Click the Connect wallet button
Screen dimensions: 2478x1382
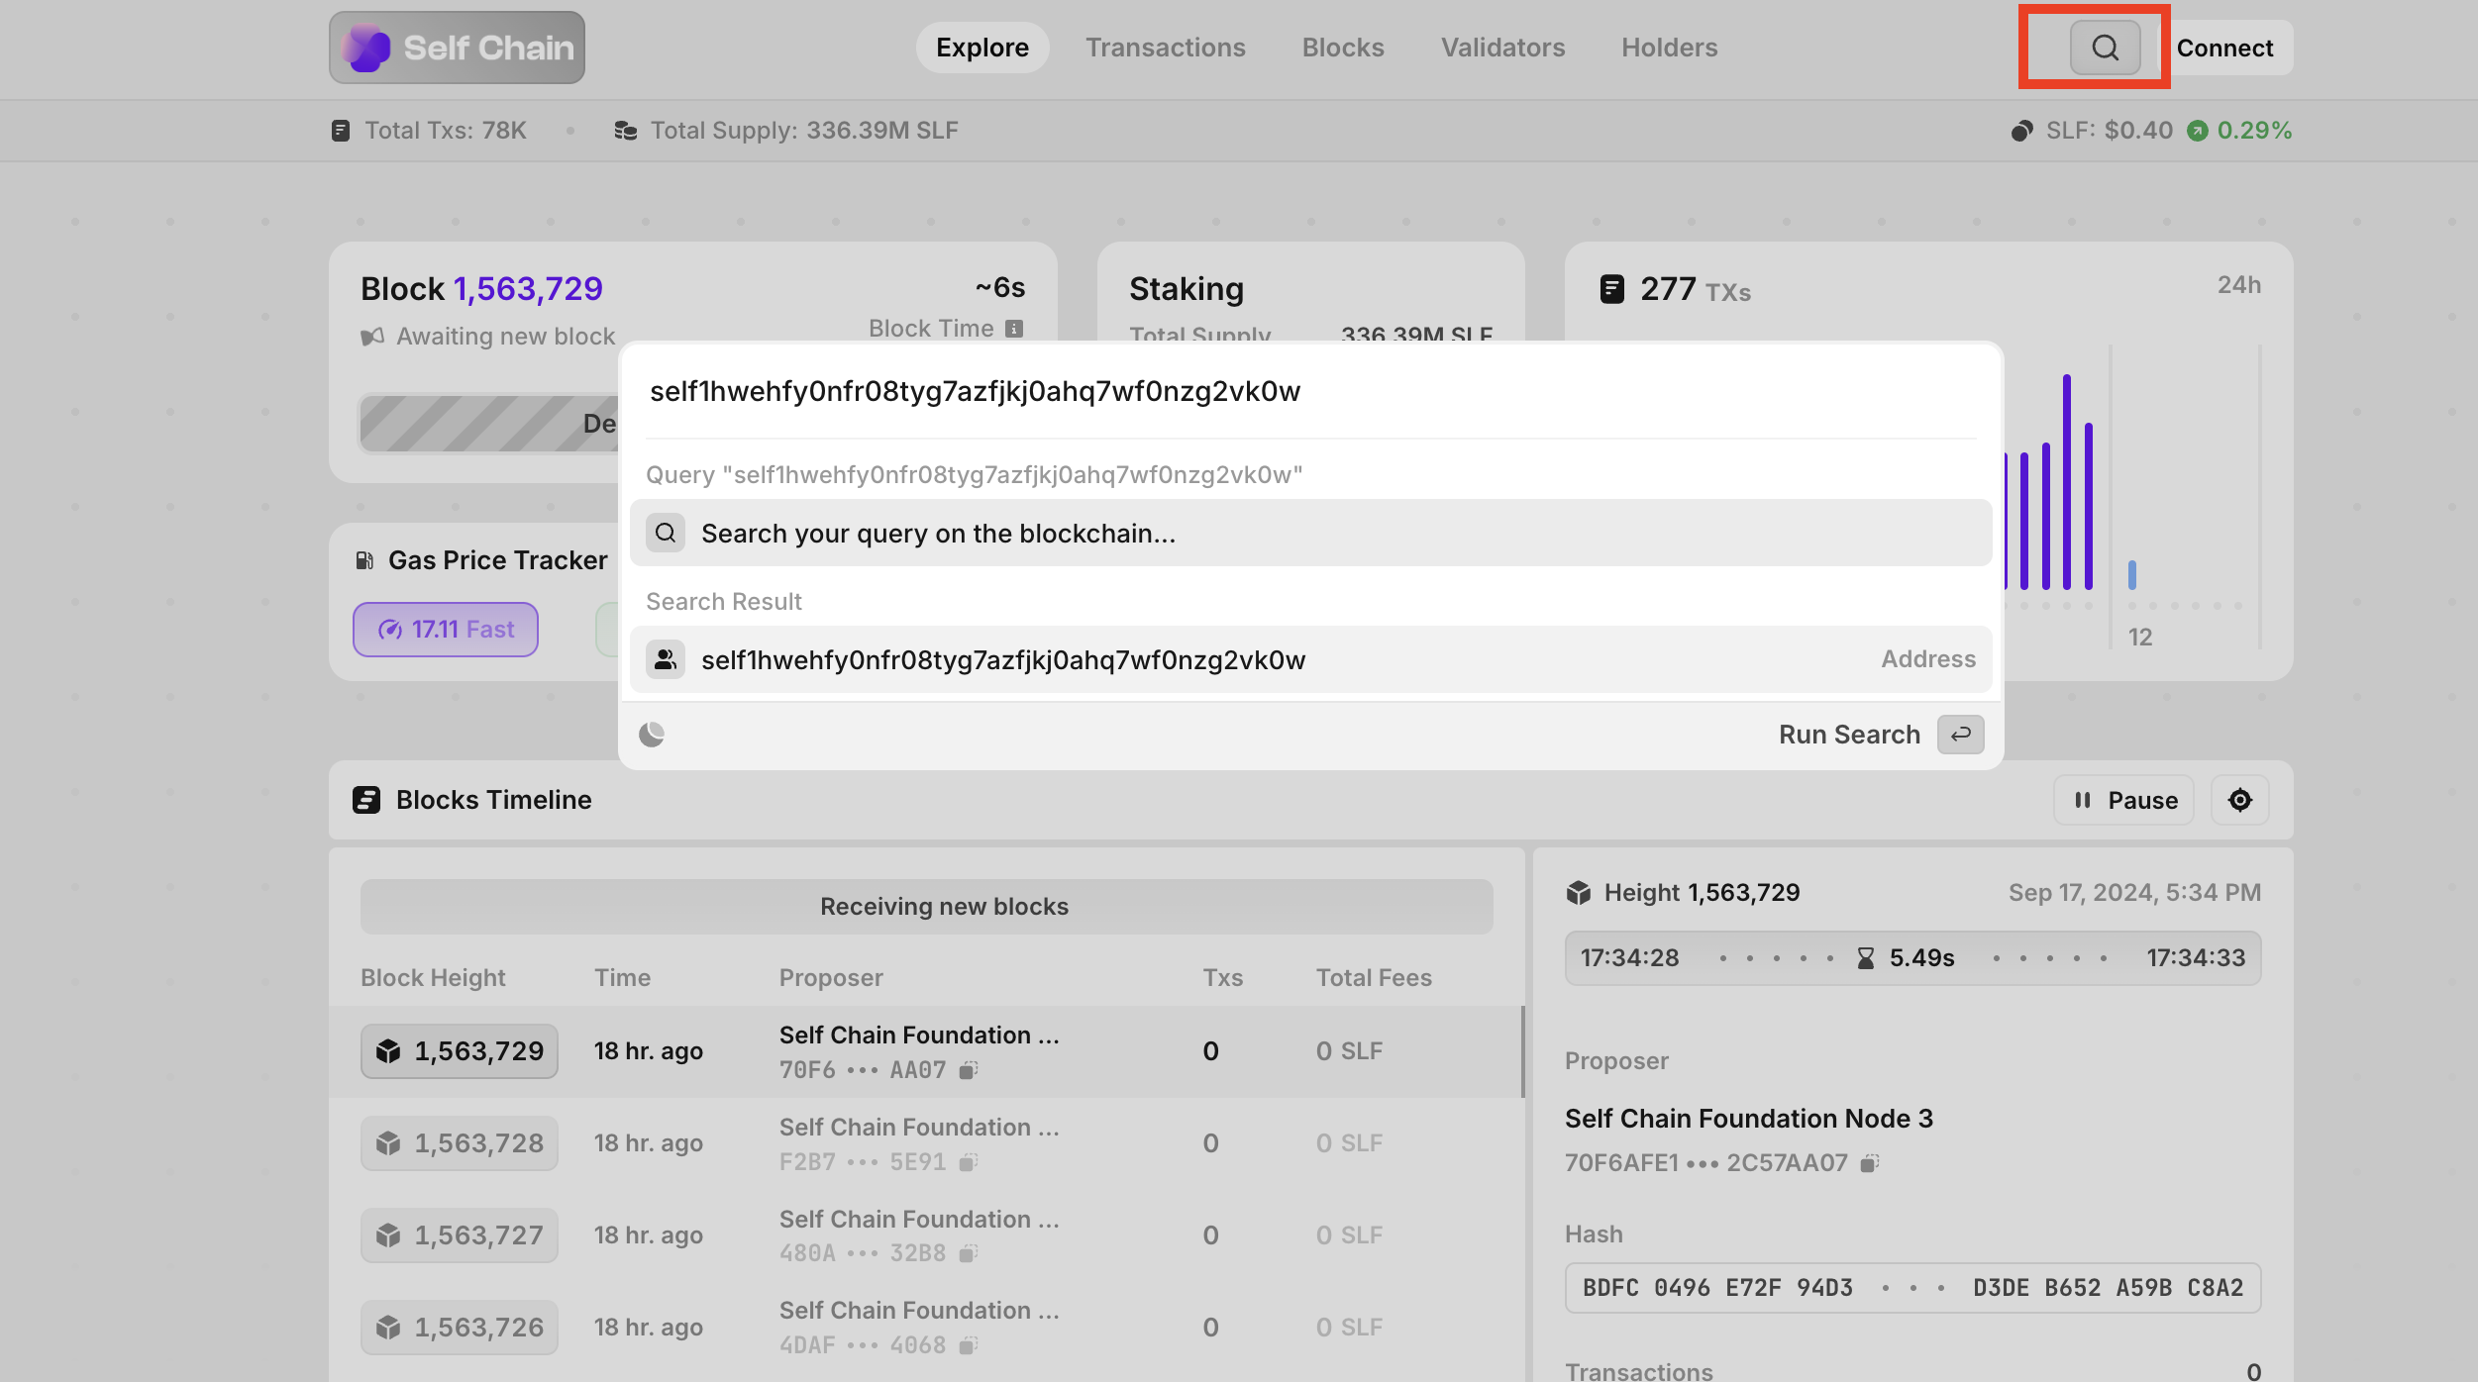(2224, 48)
